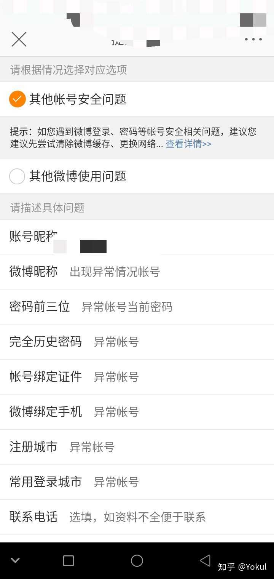Tap the 提示 notice text area
Viewport: 274px width, 579px height.
pos(132,138)
